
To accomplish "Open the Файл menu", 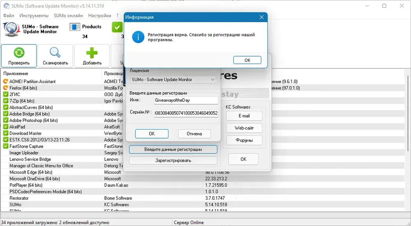I will pos(9,16).
